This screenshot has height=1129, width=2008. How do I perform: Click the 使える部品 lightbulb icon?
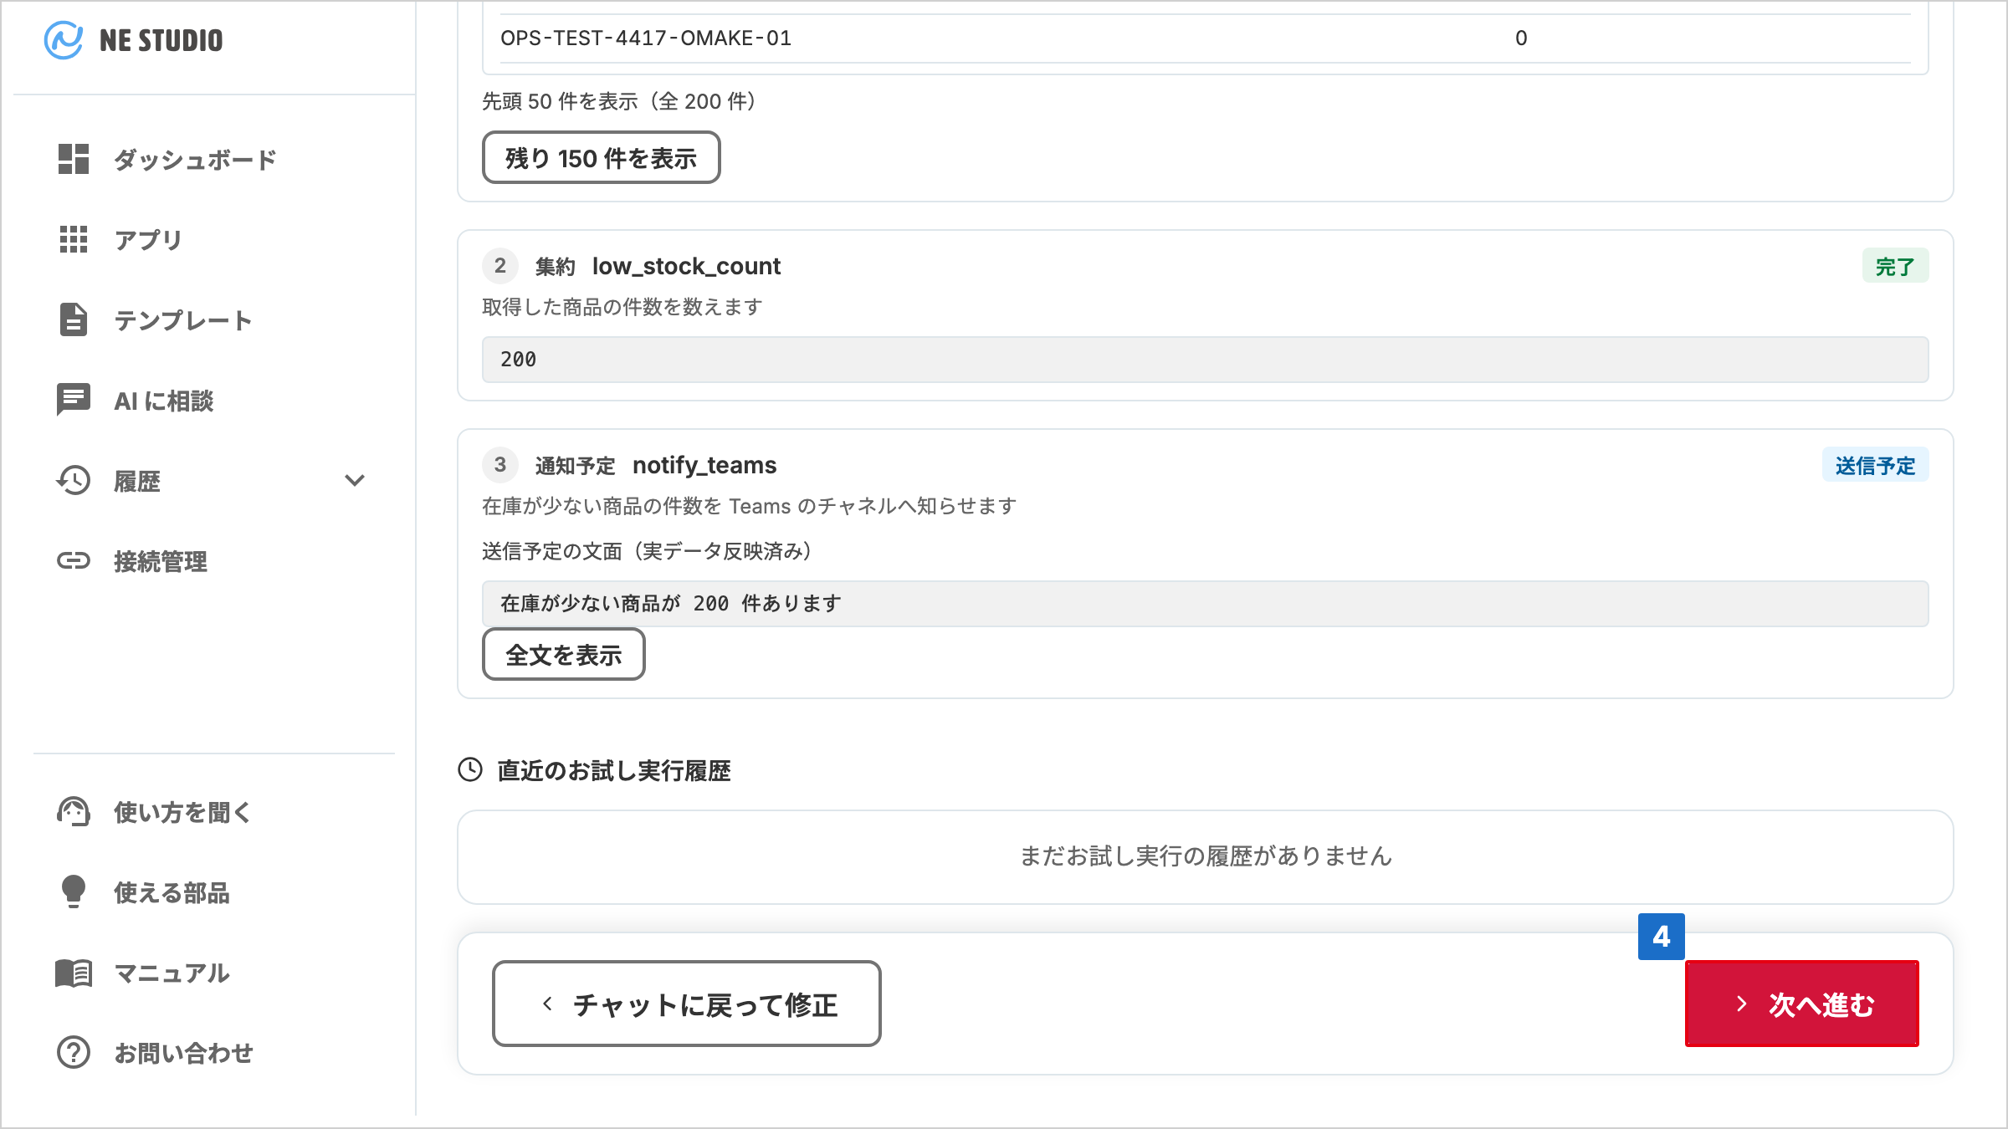74,891
